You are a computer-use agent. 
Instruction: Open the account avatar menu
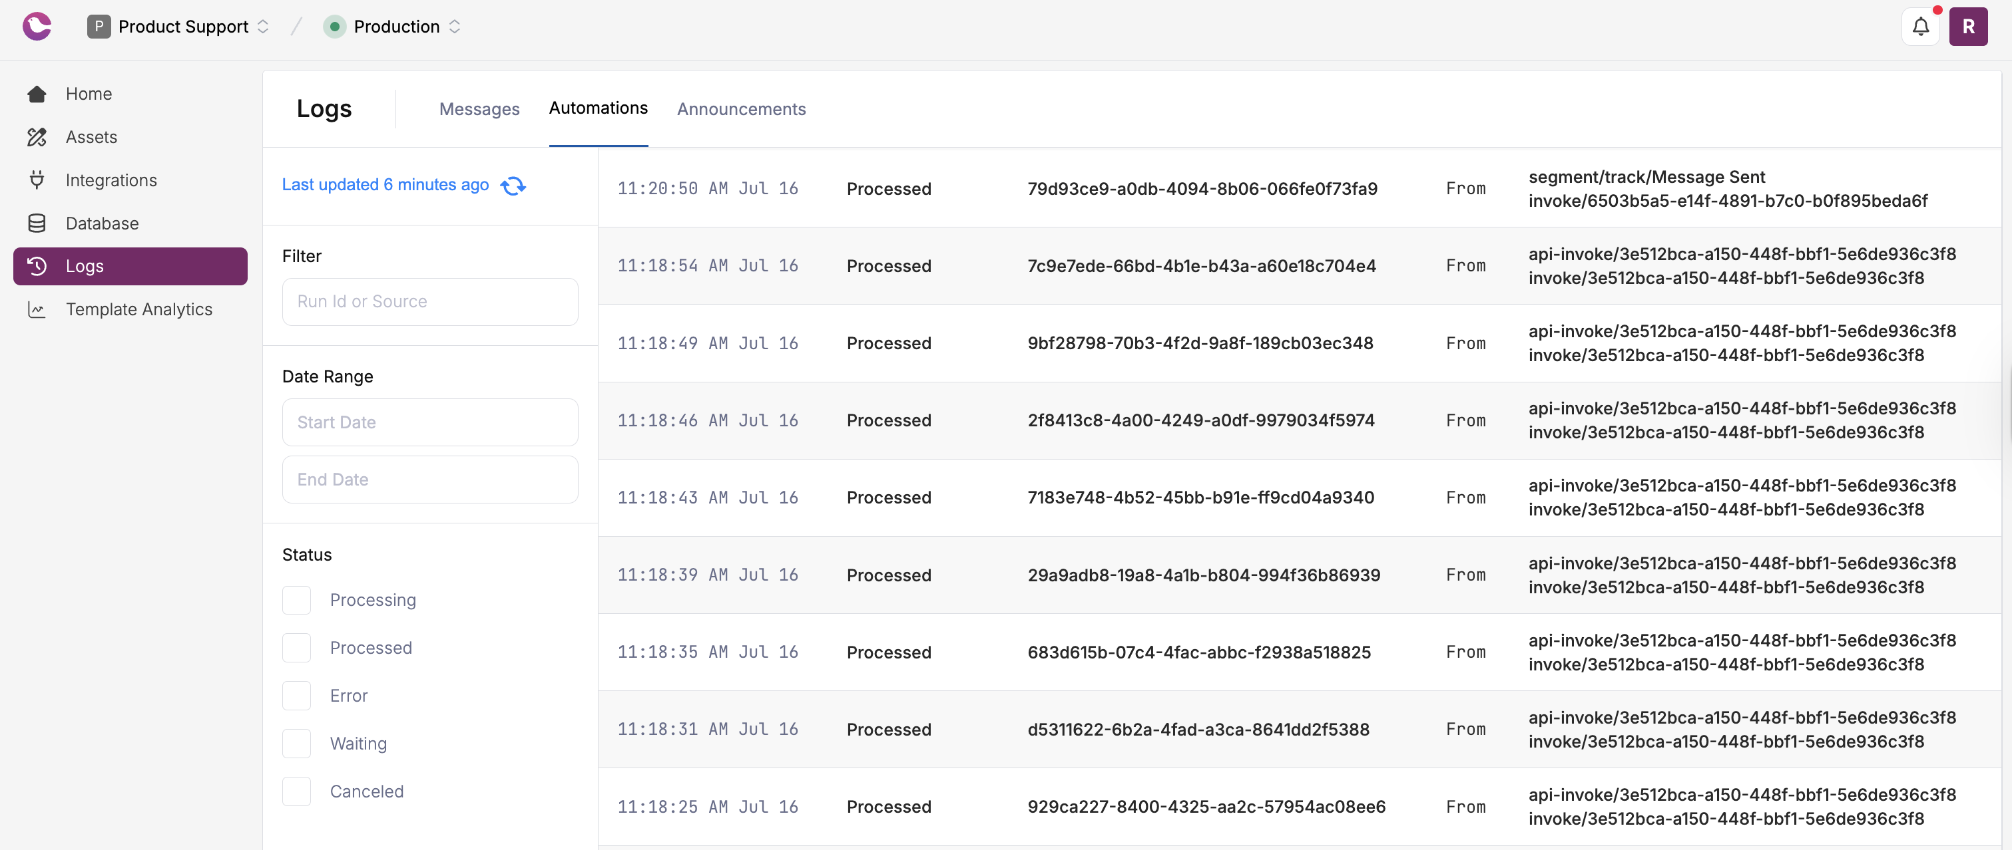pos(1969,26)
